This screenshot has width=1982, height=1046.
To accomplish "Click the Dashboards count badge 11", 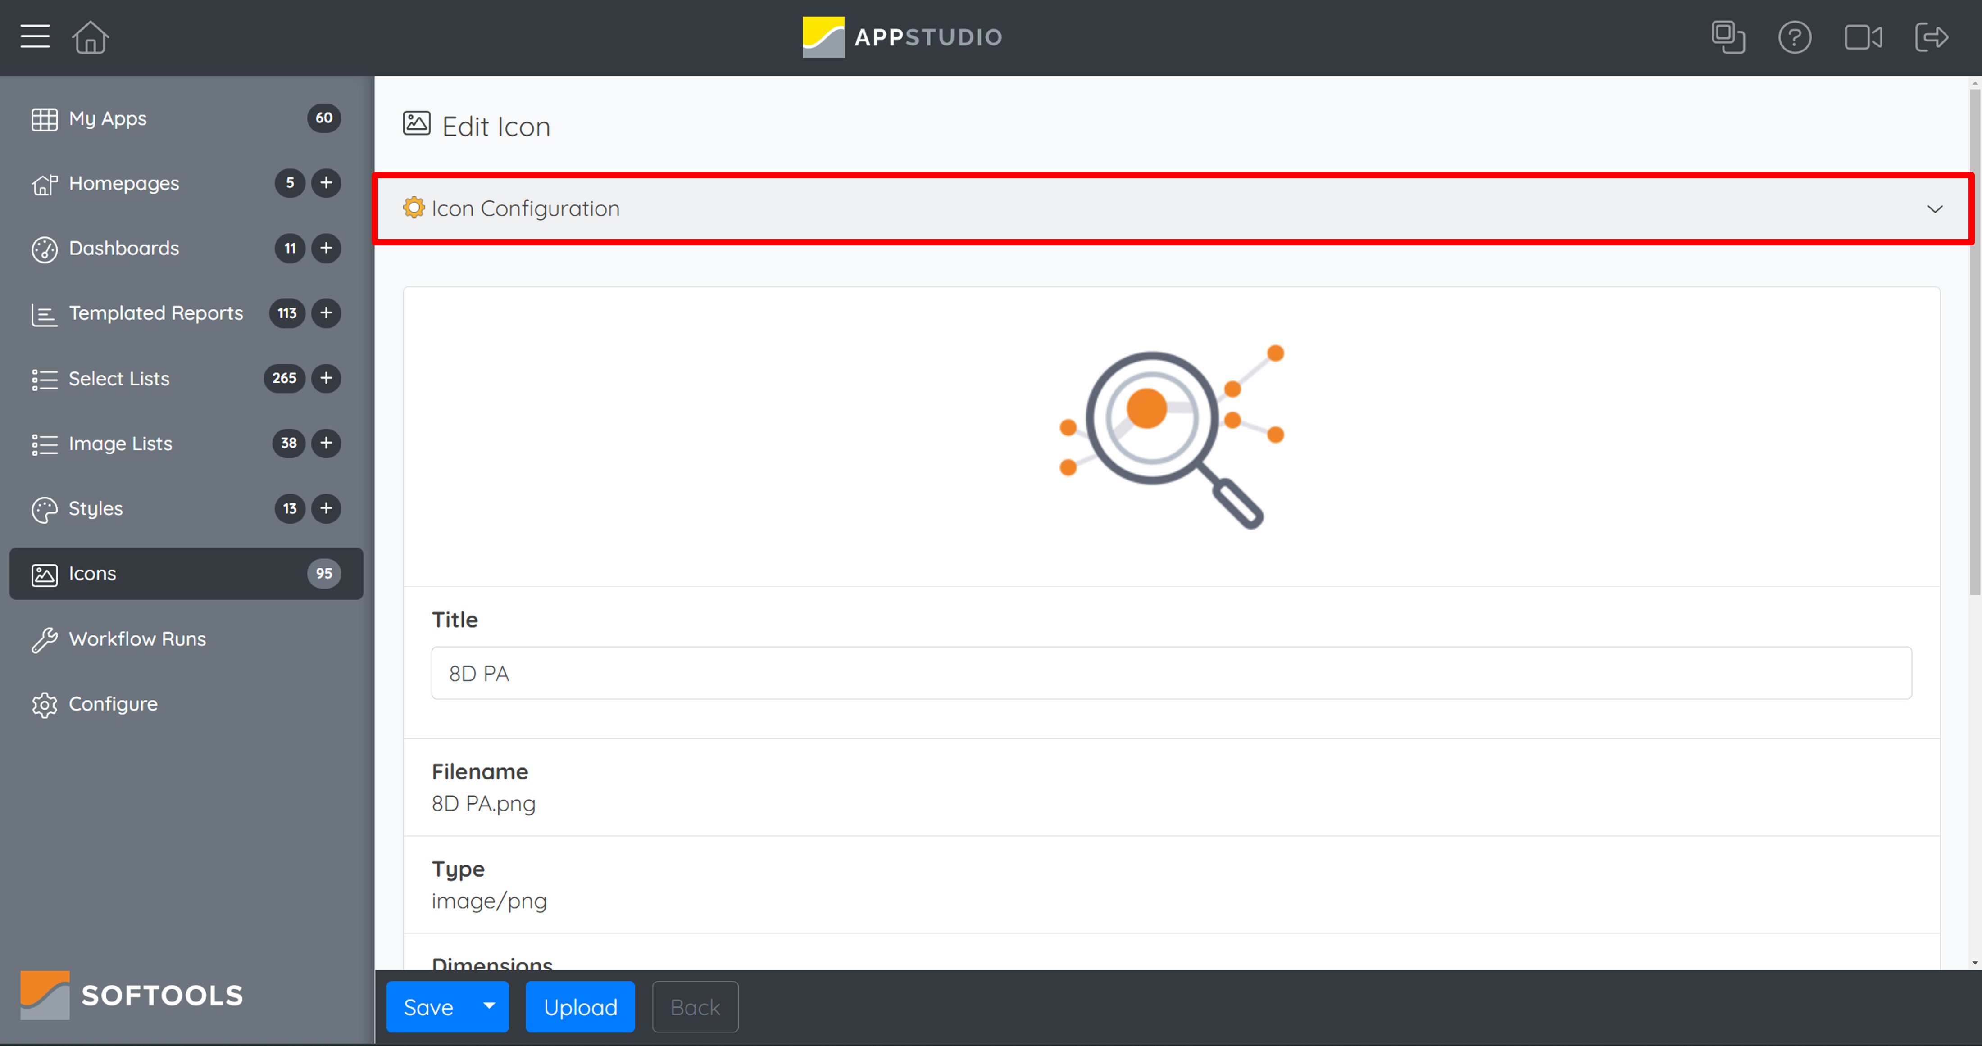I will click(x=290, y=248).
